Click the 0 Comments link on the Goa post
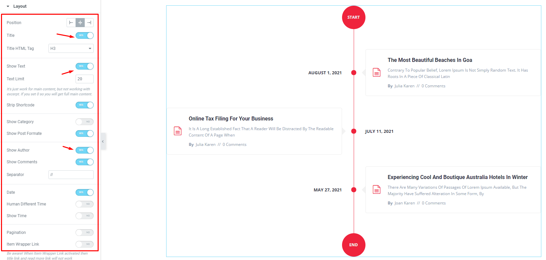The image size is (546, 260). [433, 86]
